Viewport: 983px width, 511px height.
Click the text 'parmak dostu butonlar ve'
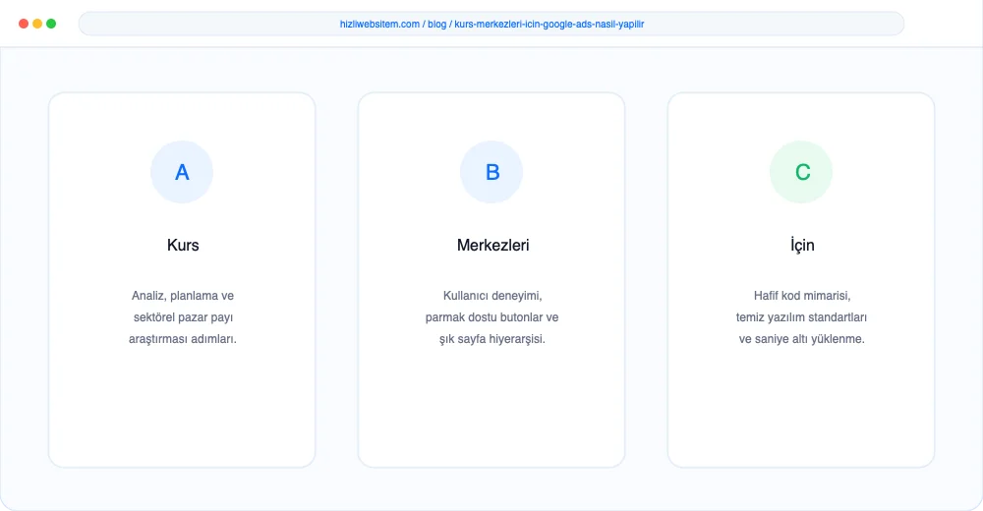(x=491, y=317)
